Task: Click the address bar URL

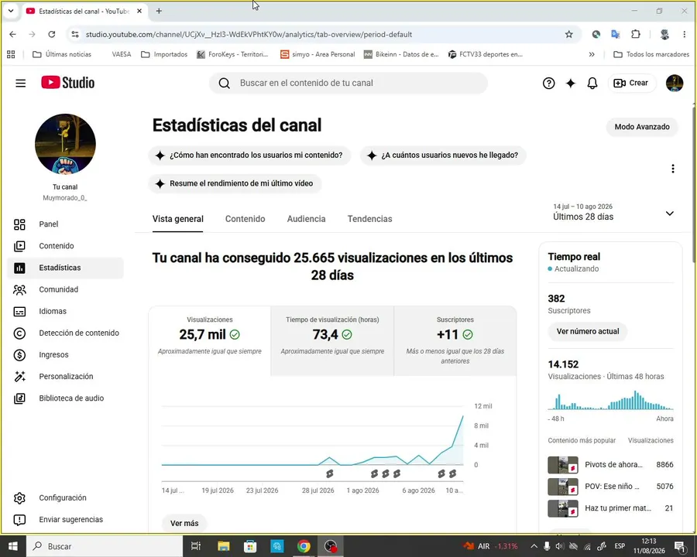Action: (249, 34)
